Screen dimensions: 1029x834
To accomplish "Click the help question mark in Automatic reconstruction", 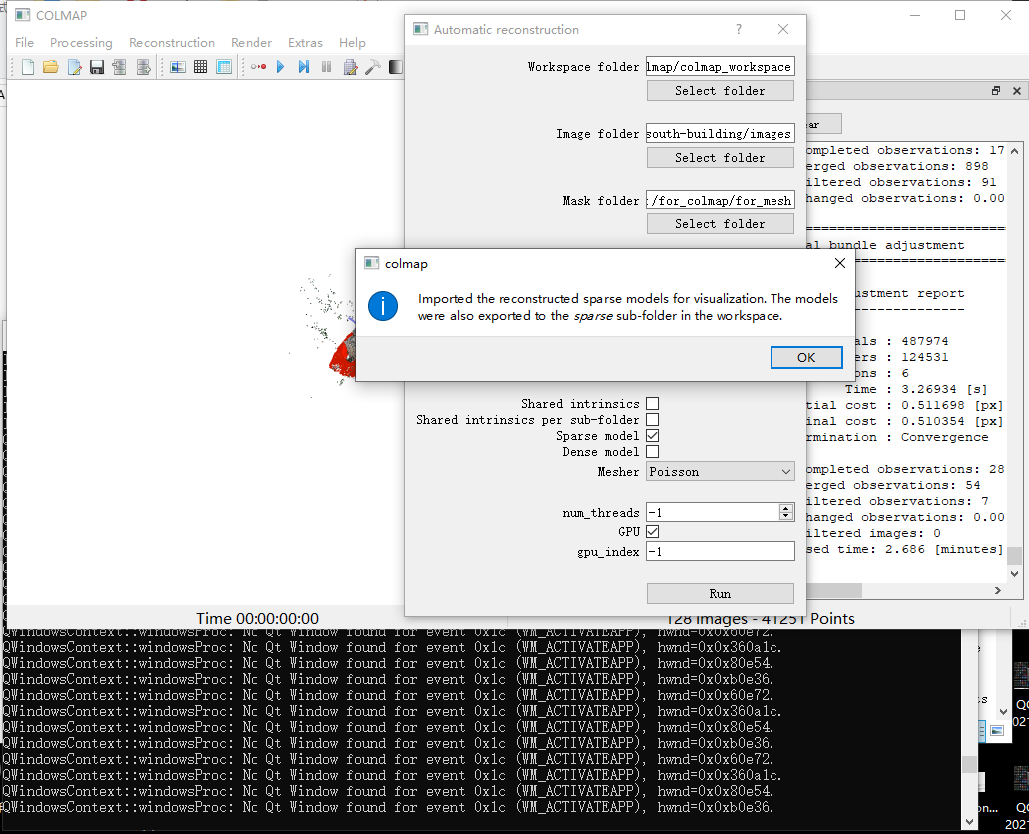I will pos(739,29).
